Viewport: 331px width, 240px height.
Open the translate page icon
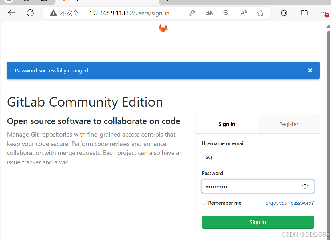209,13
